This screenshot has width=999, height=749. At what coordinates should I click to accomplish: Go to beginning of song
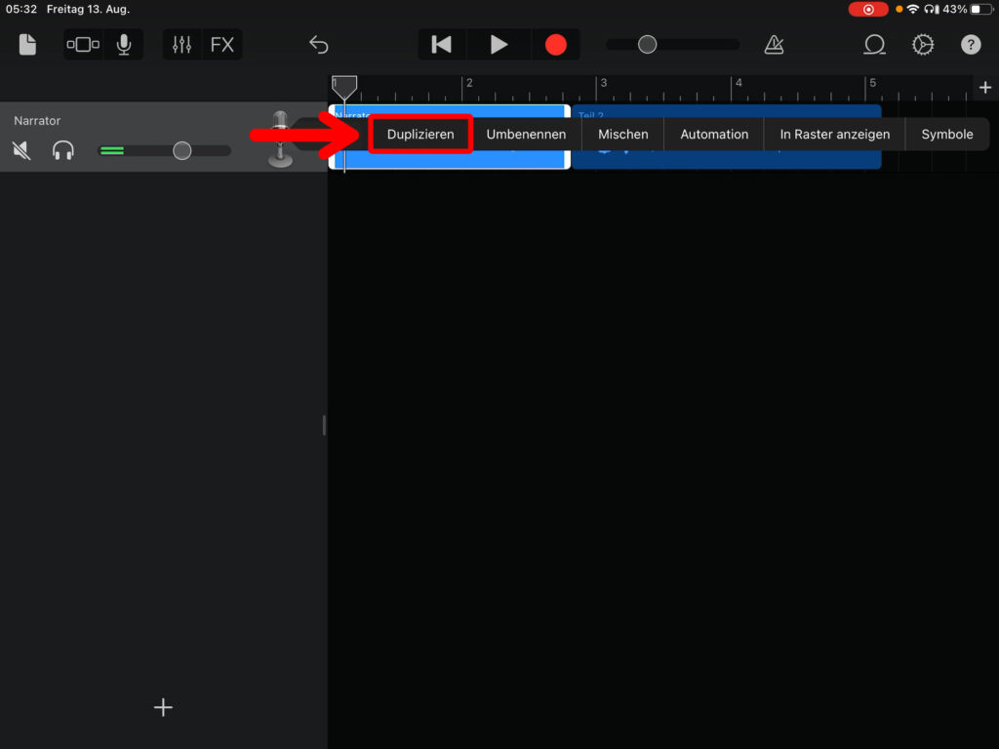[442, 45]
